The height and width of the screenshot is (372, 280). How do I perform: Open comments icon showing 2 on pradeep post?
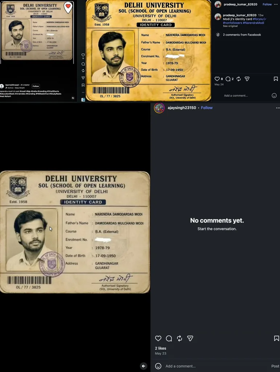[228, 79]
